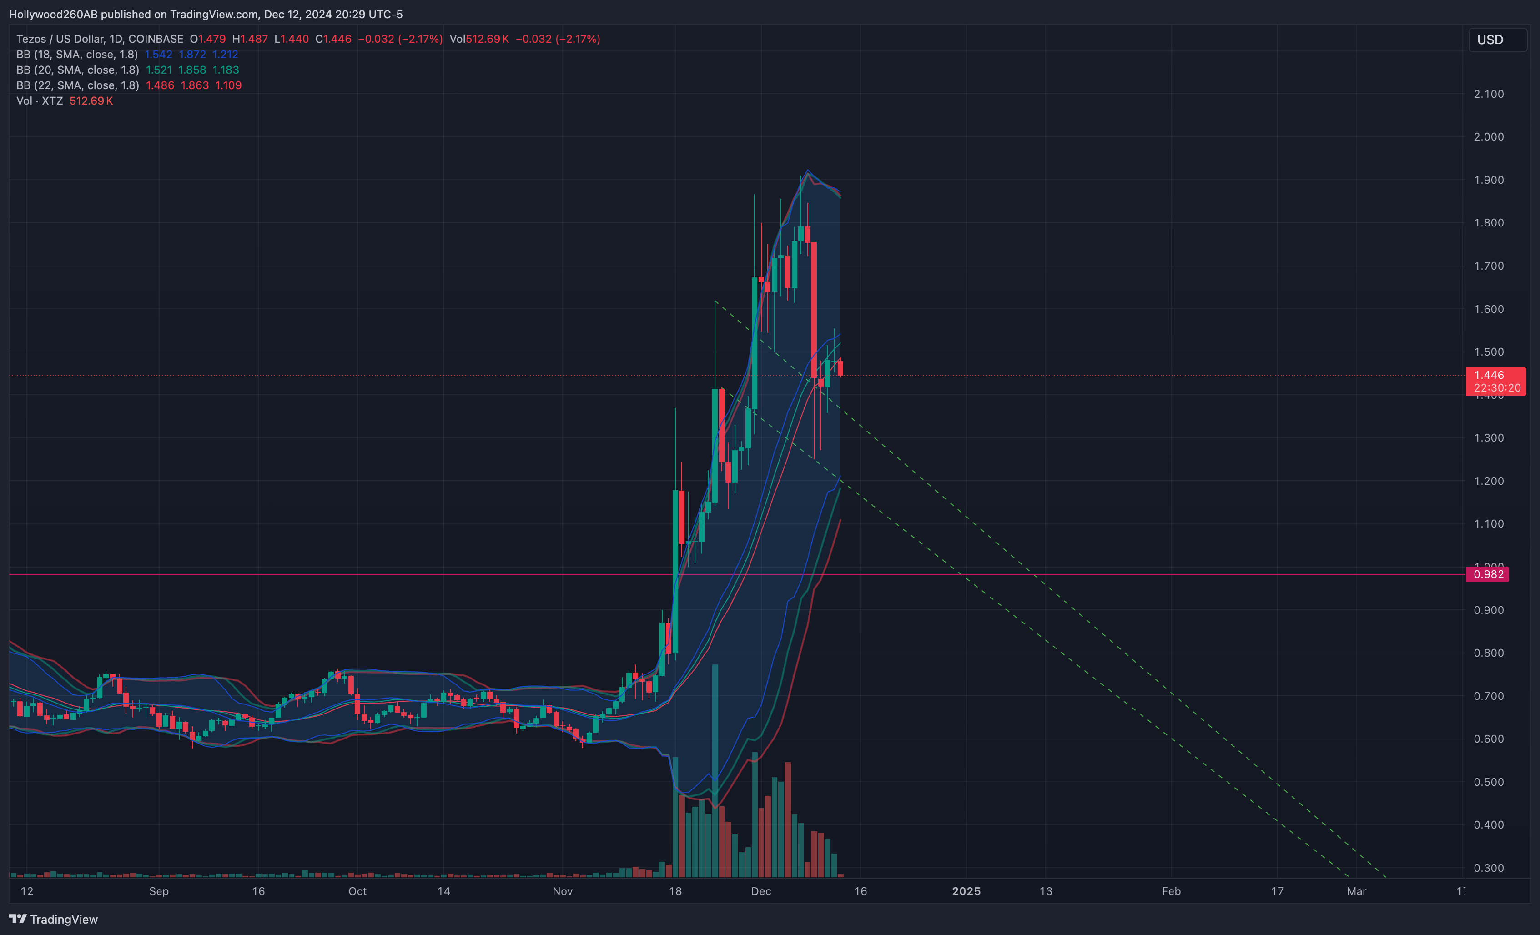The width and height of the screenshot is (1540, 935).
Task: Click the 1.800 price axis label
Action: click(x=1489, y=222)
